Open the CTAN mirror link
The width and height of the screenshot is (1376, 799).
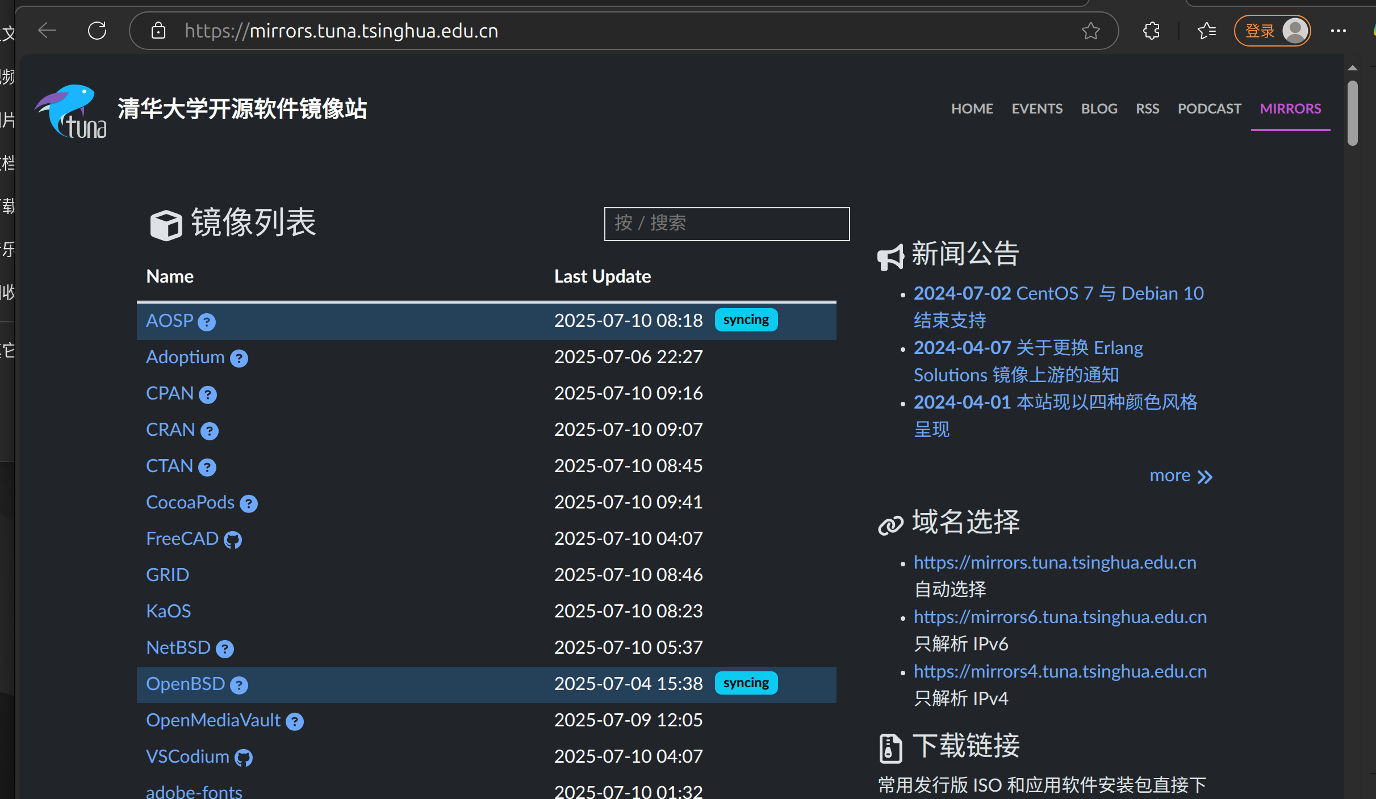click(169, 466)
